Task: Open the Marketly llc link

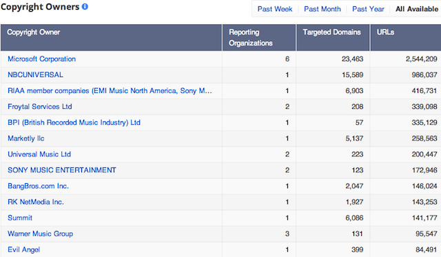Action: coord(26,138)
